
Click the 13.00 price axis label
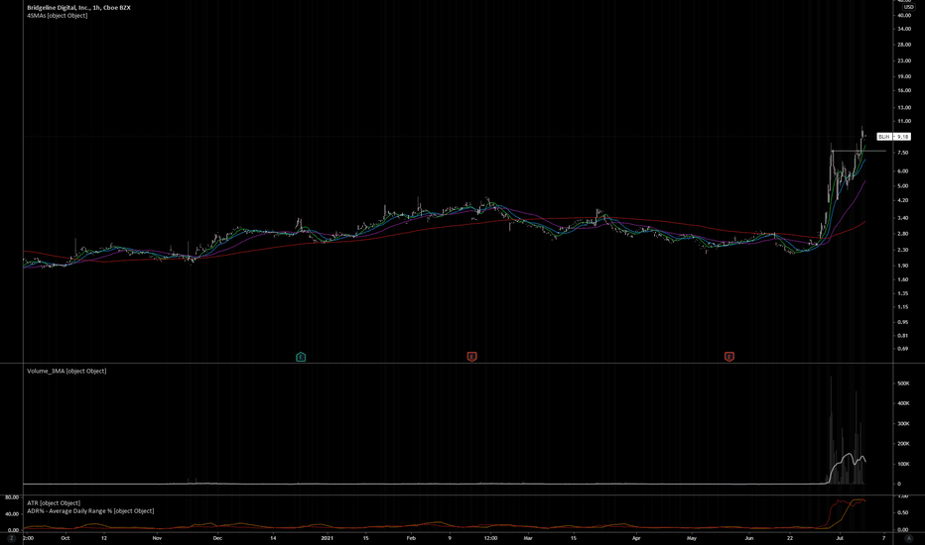[904, 107]
